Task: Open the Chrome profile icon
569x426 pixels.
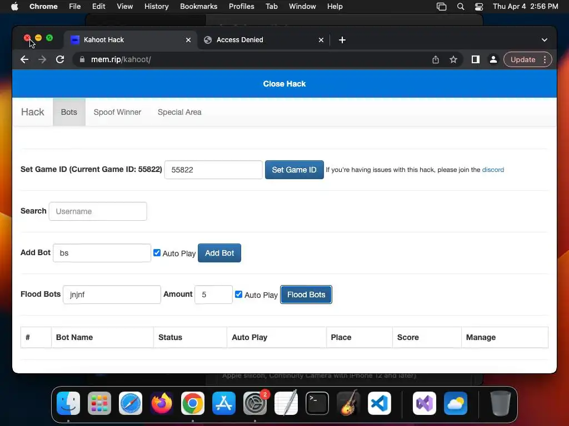Action: (493, 59)
